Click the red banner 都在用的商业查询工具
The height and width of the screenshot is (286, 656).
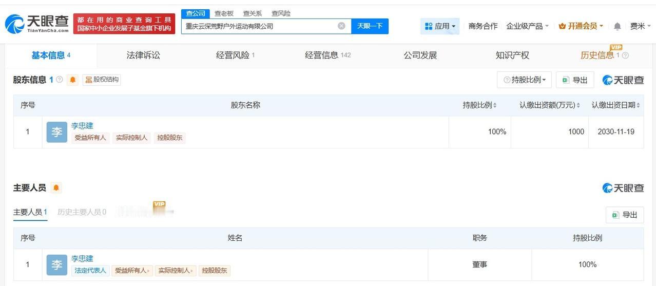[124, 24]
